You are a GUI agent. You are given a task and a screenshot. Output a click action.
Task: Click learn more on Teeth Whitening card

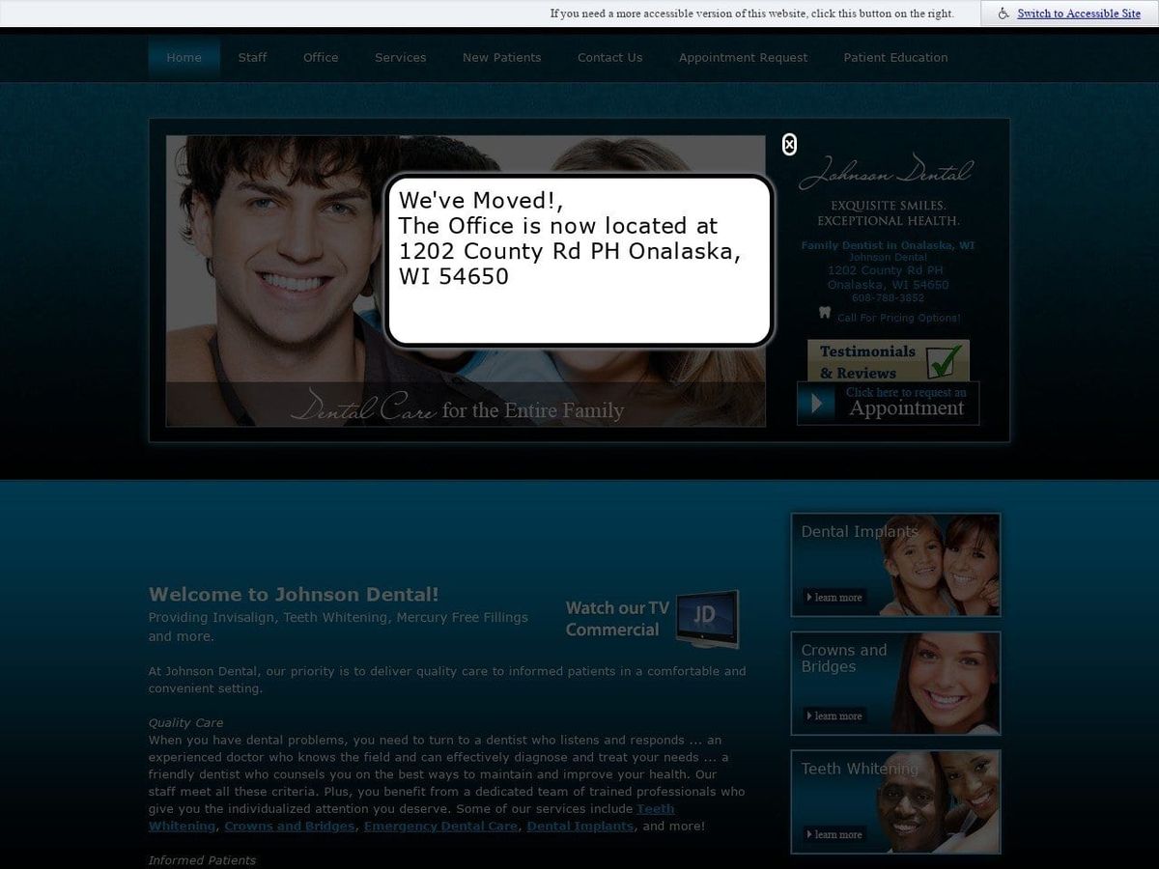834,835
